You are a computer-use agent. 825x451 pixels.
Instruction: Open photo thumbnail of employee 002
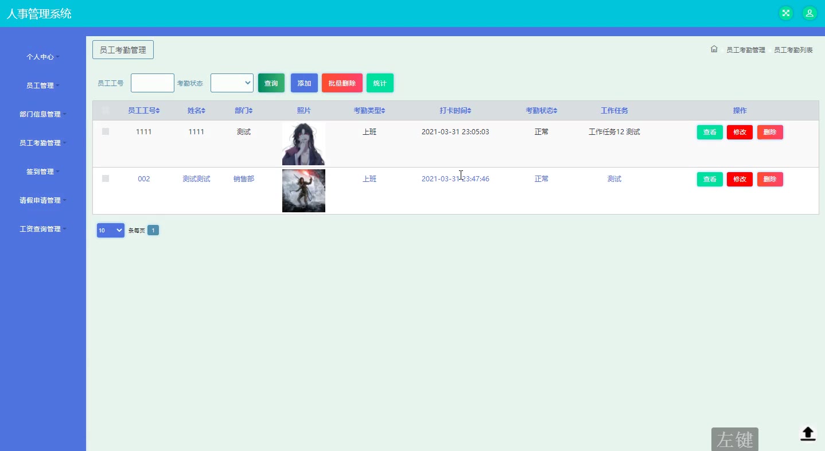(x=303, y=190)
